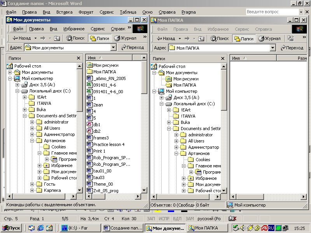Click vertical scrollbar of Мои документы file list

pyautogui.click(x=144, y=124)
